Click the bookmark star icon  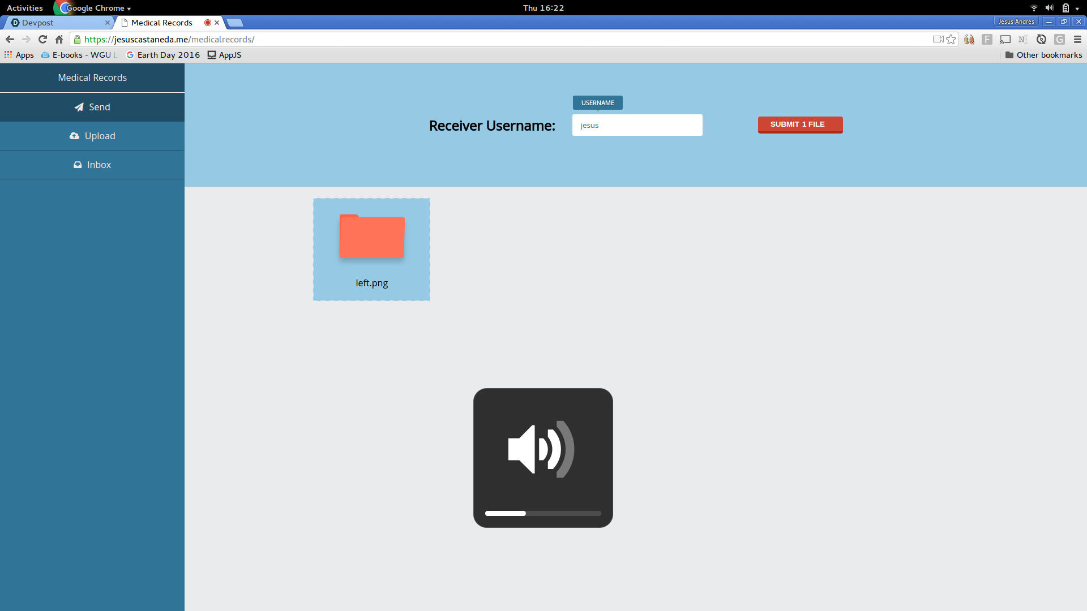951,40
